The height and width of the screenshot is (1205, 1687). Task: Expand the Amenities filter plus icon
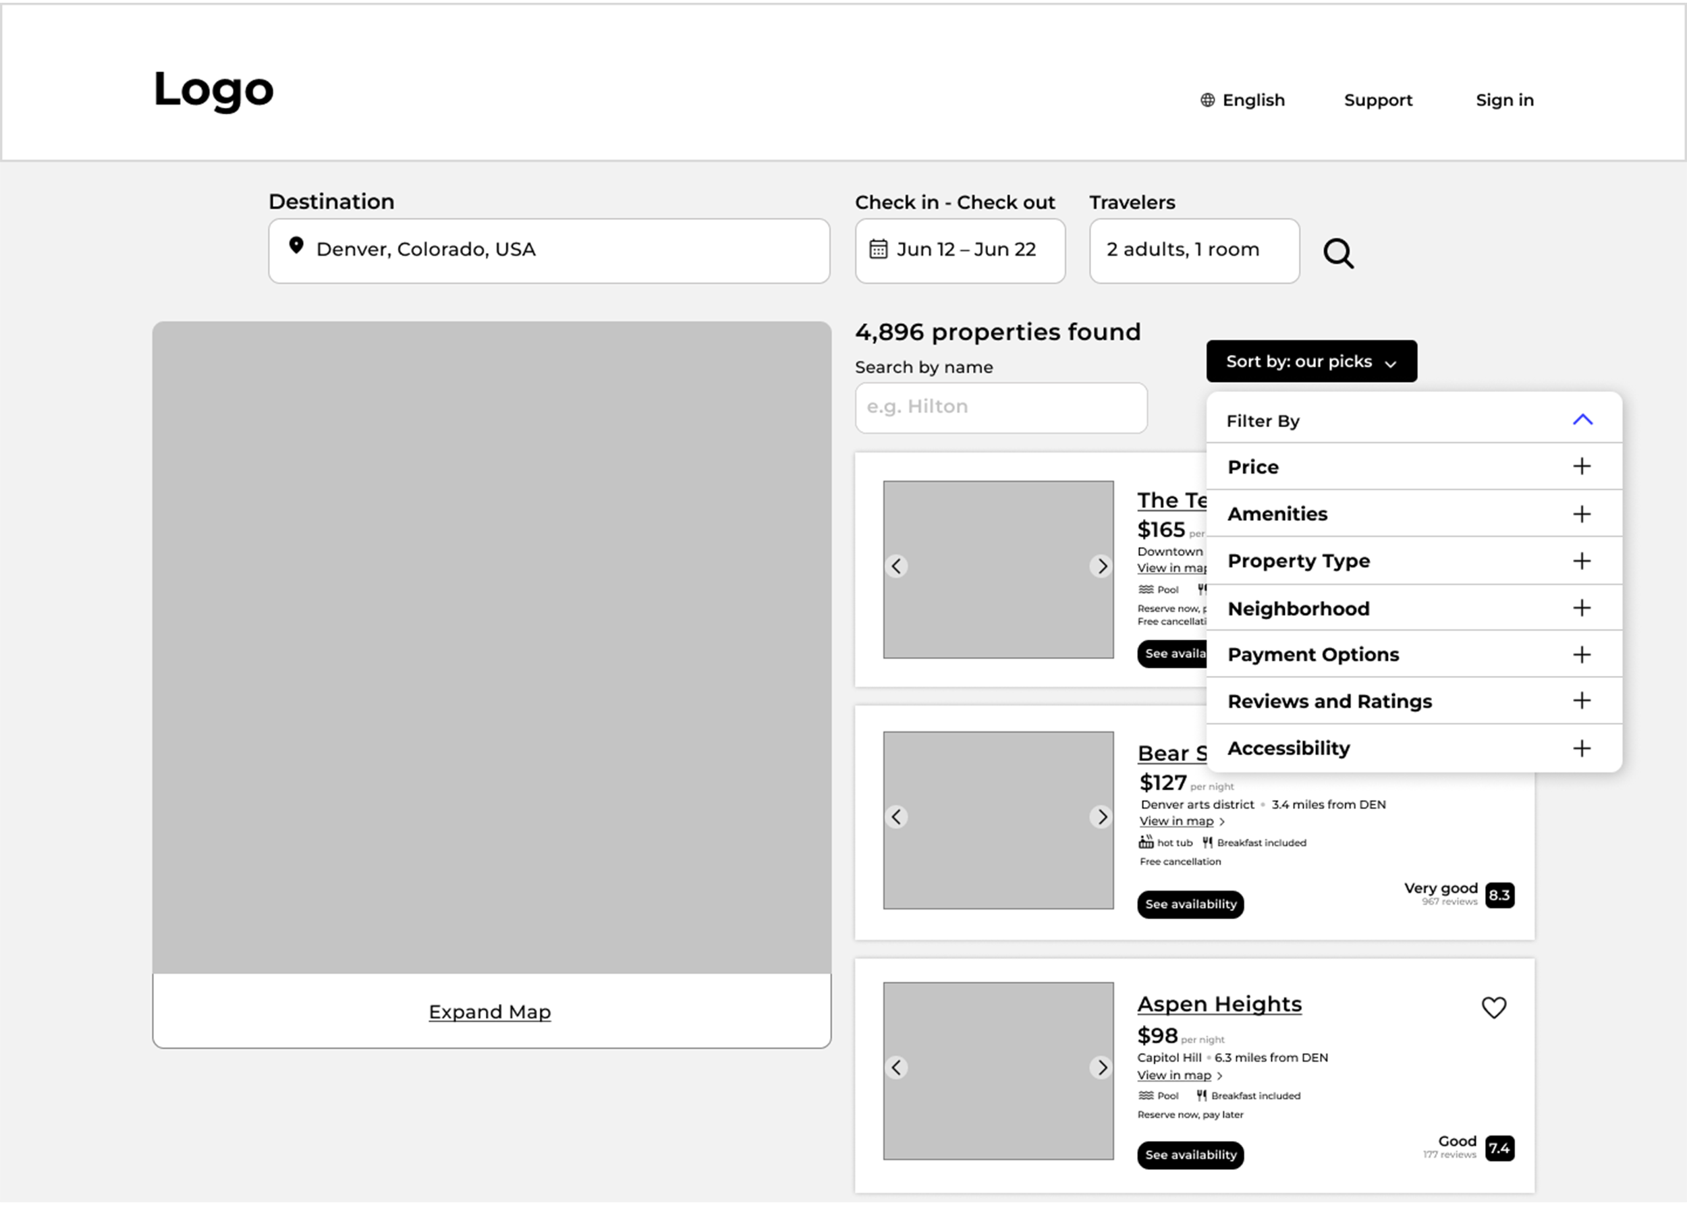(1581, 514)
